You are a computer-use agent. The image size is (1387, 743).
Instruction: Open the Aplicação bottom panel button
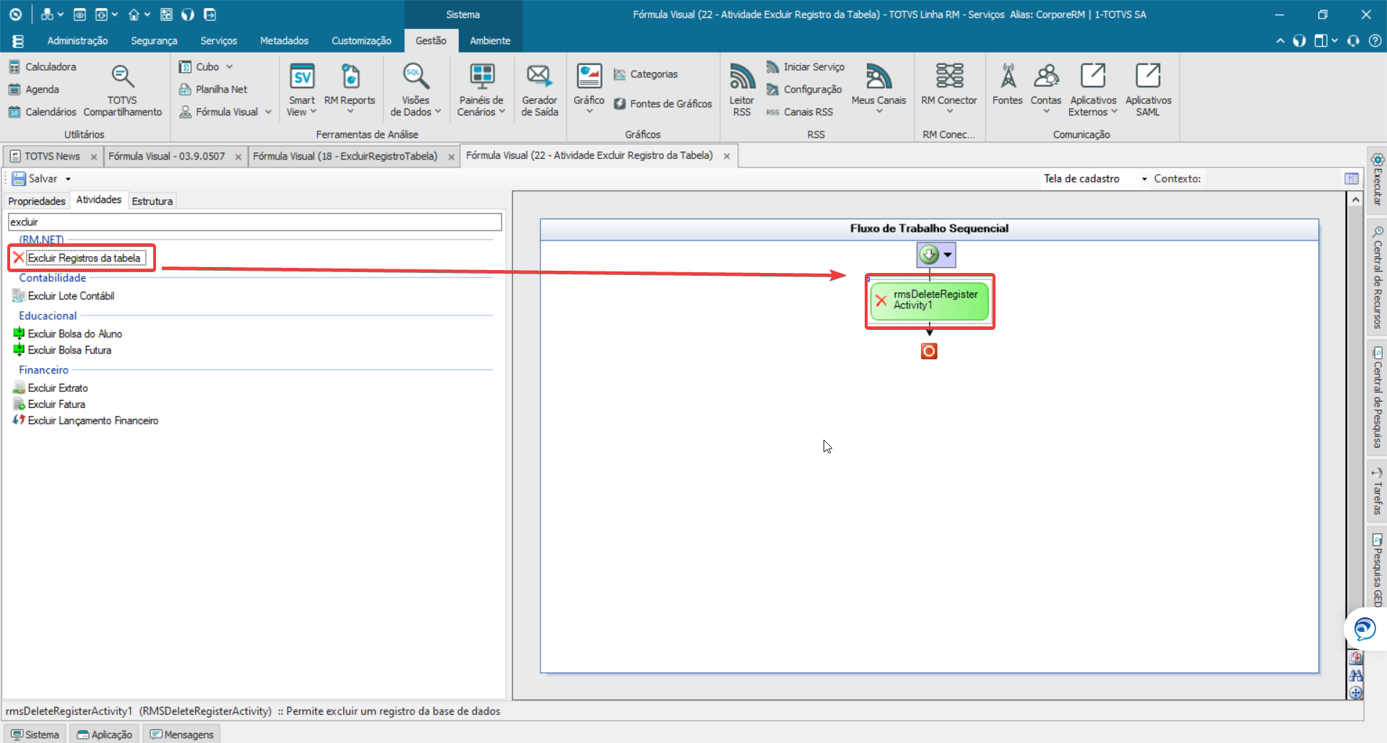click(105, 734)
